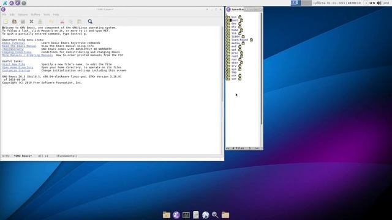Select the 'proc' directory name in Speedbar
Viewport: 392px width, 220px height.
tap(235, 53)
